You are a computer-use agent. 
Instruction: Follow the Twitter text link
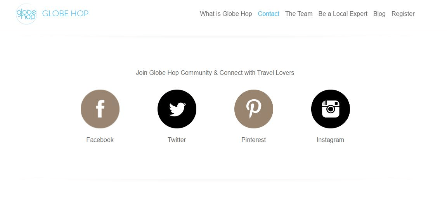177,140
